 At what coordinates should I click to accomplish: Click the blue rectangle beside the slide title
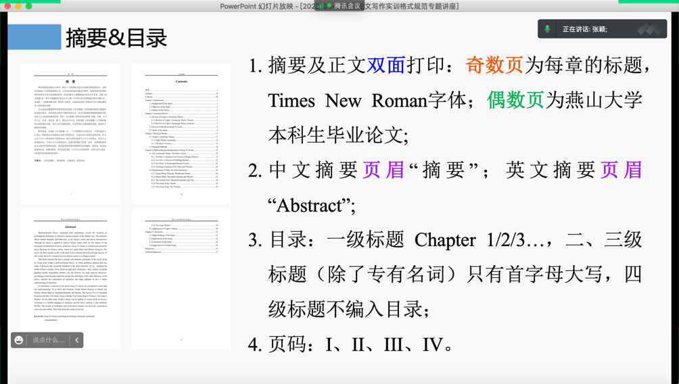pyautogui.click(x=34, y=37)
